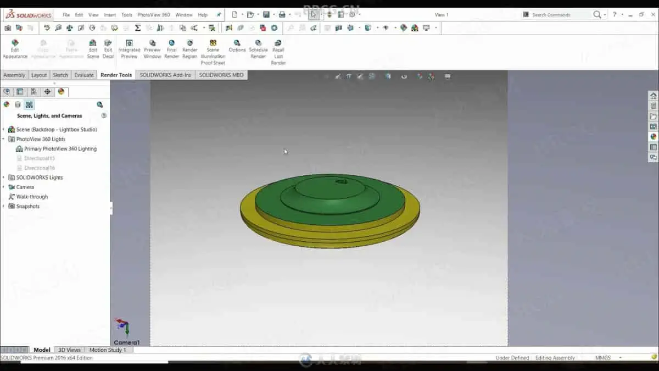Click the MMGS units status entry
This screenshot has height=371, width=659.
pos(603,358)
